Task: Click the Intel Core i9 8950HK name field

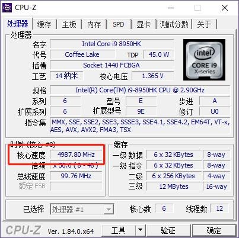Action: click(112, 44)
